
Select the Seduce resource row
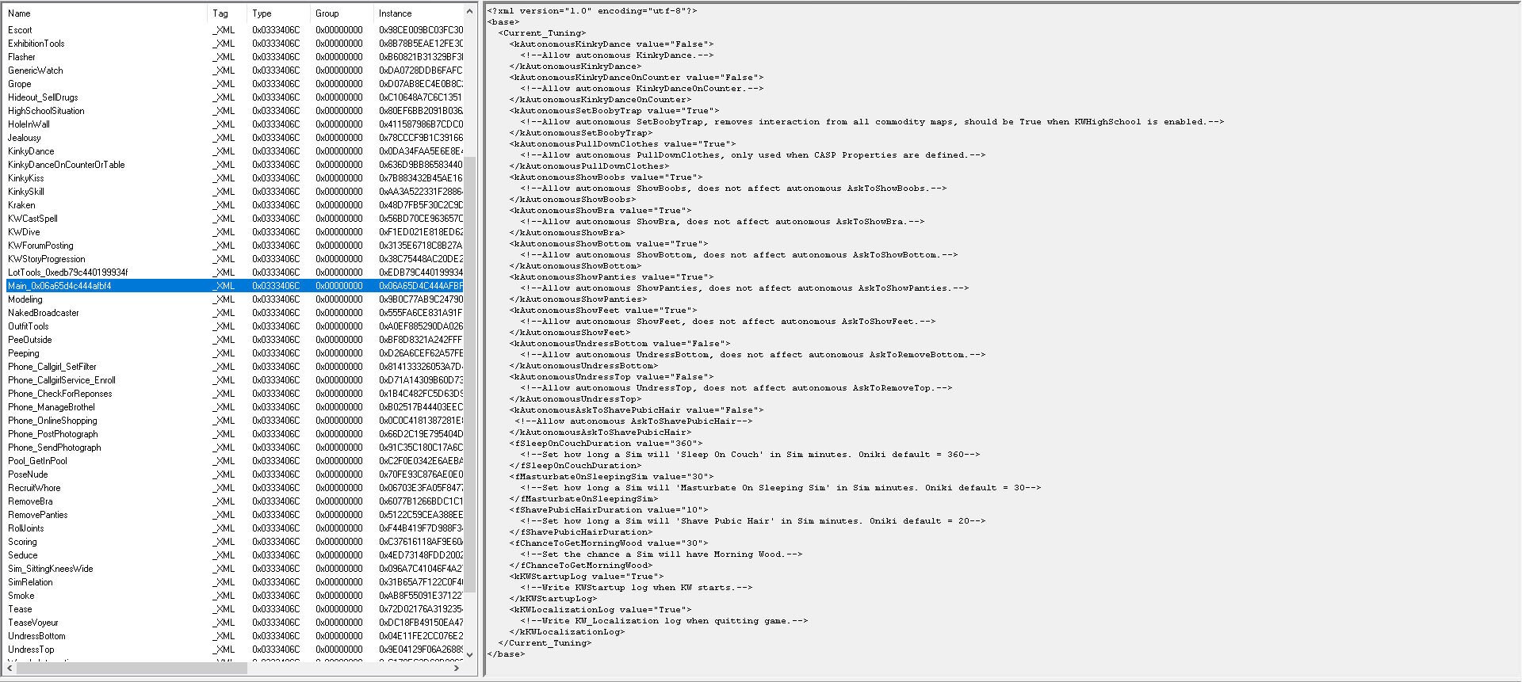click(x=235, y=555)
